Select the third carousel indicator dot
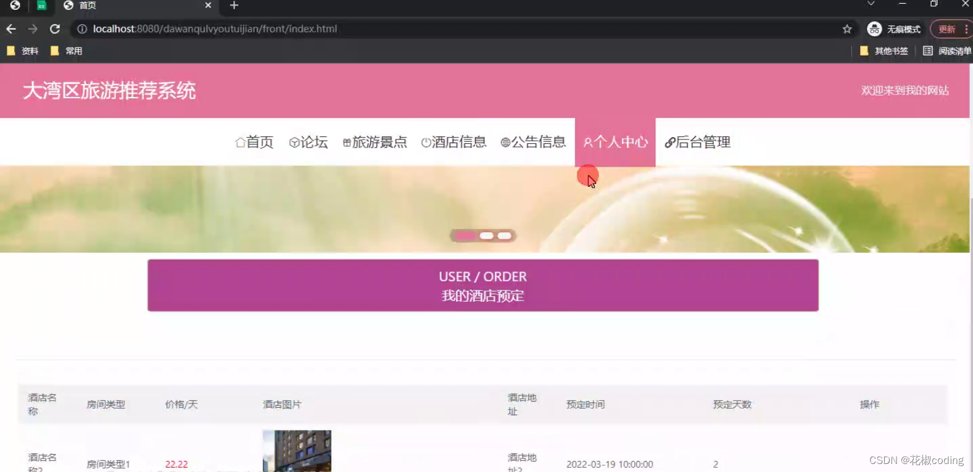The image size is (973, 472). (x=505, y=236)
